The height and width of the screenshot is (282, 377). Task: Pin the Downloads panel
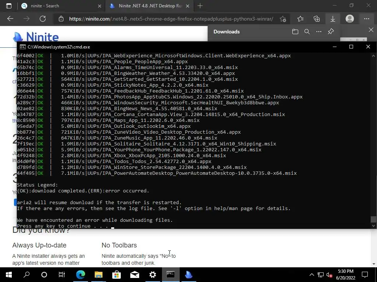(331, 32)
